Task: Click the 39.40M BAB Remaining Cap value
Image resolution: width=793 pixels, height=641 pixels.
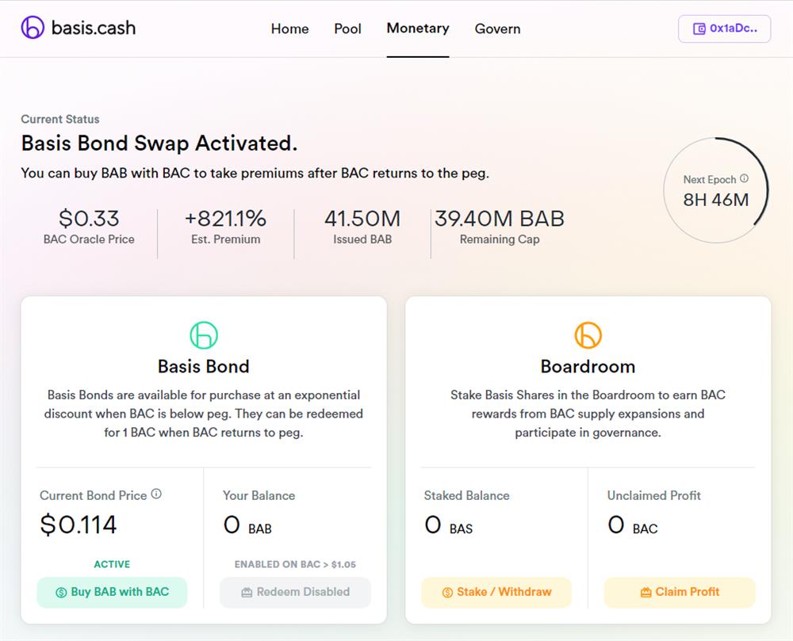Action: tap(500, 219)
